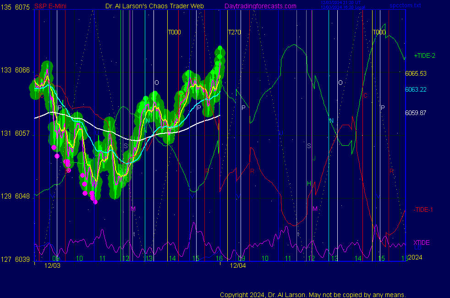Screen dimensions: 450x298
Task: Click the cyan 6063.22 moving average value
Action: click(x=416, y=89)
